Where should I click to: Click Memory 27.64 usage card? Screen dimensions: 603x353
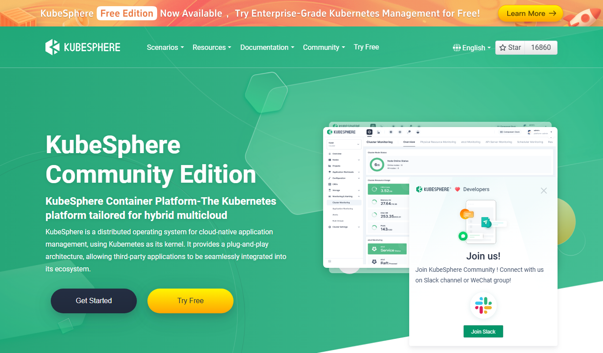coord(388,202)
